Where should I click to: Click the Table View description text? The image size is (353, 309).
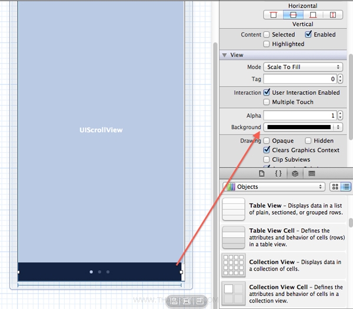[296, 209]
